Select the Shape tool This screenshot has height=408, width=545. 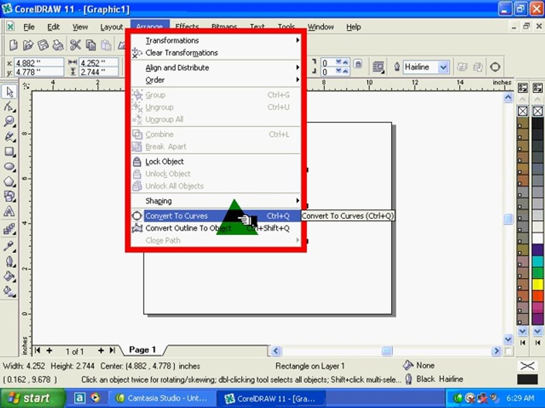(x=10, y=107)
